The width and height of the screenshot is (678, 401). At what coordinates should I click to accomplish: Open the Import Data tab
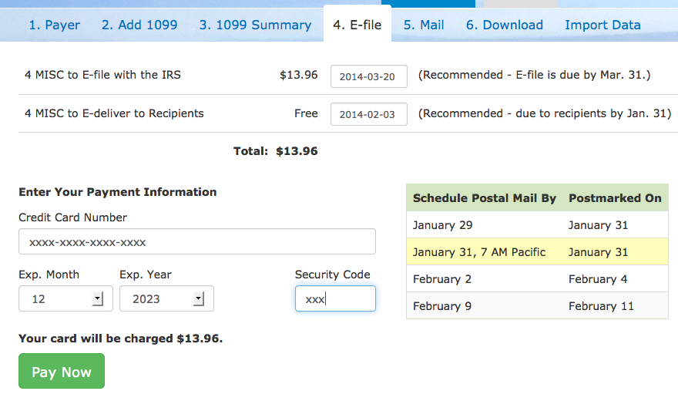602,25
